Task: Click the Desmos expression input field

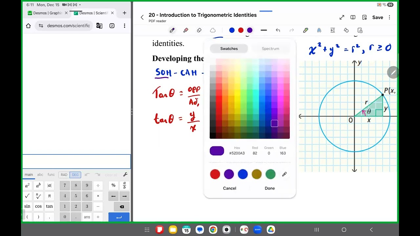Action: 76,162
